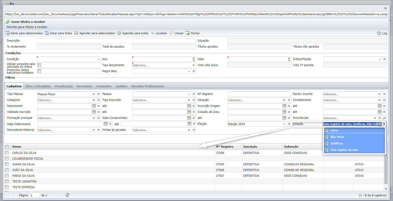Viewport: 393px width, 201px height.
Task: Clear the Votação selection
Action: point(384,124)
